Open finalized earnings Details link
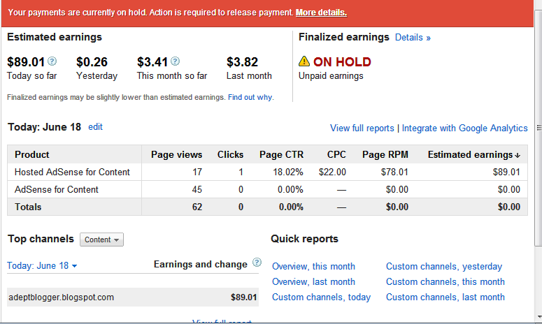This screenshot has width=542, height=324. 413,38
